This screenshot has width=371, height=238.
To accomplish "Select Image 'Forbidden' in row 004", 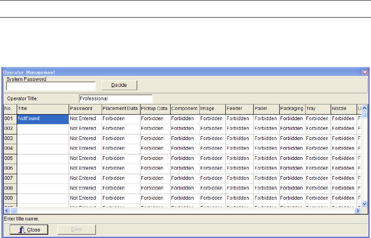I will (212, 148).
